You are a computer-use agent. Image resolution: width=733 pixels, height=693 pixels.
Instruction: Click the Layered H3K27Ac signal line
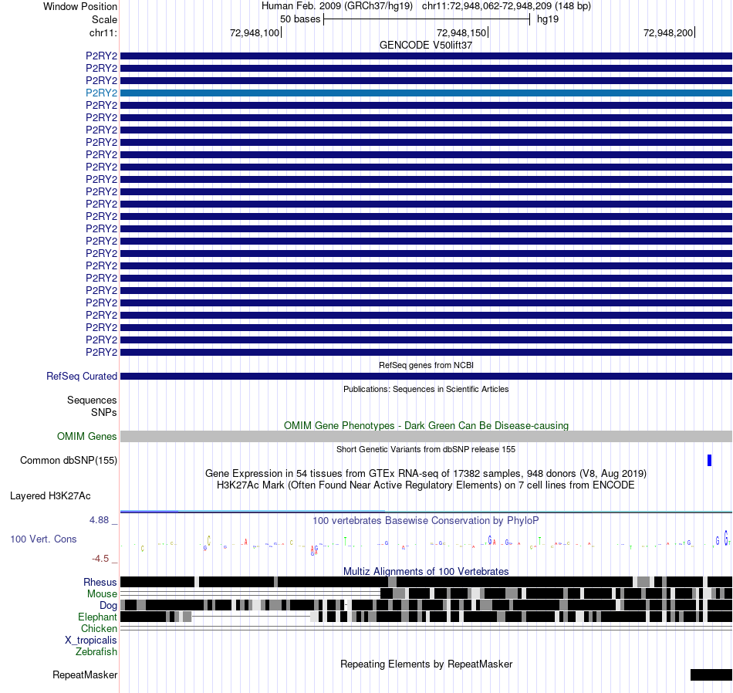click(426, 512)
